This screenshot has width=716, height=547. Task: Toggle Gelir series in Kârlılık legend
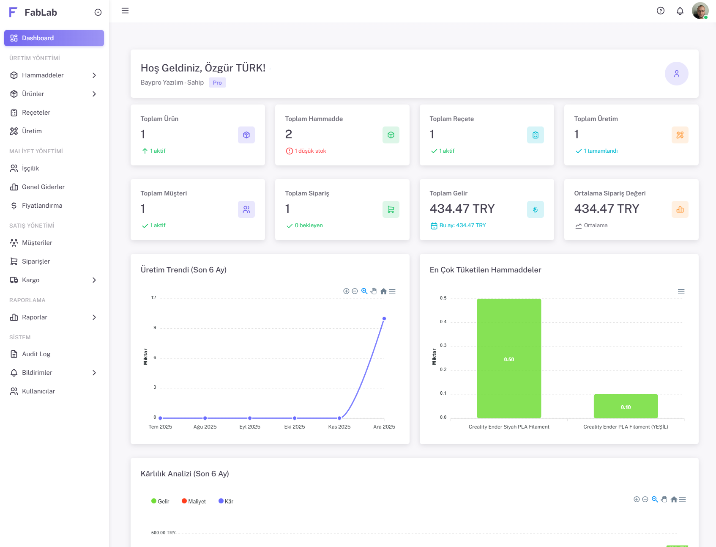point(160,501)
